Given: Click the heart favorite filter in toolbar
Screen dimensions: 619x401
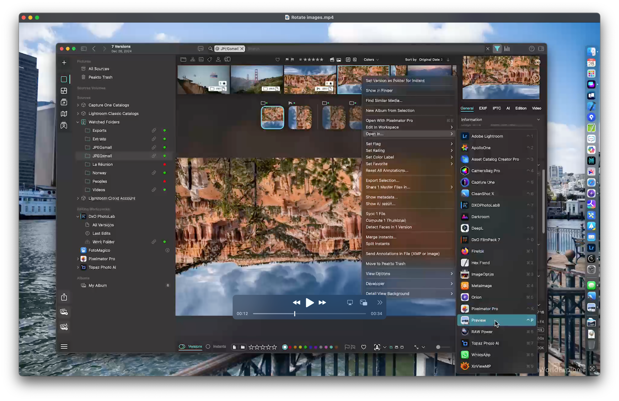Looking at the screenshot, I should click(278, 60).
